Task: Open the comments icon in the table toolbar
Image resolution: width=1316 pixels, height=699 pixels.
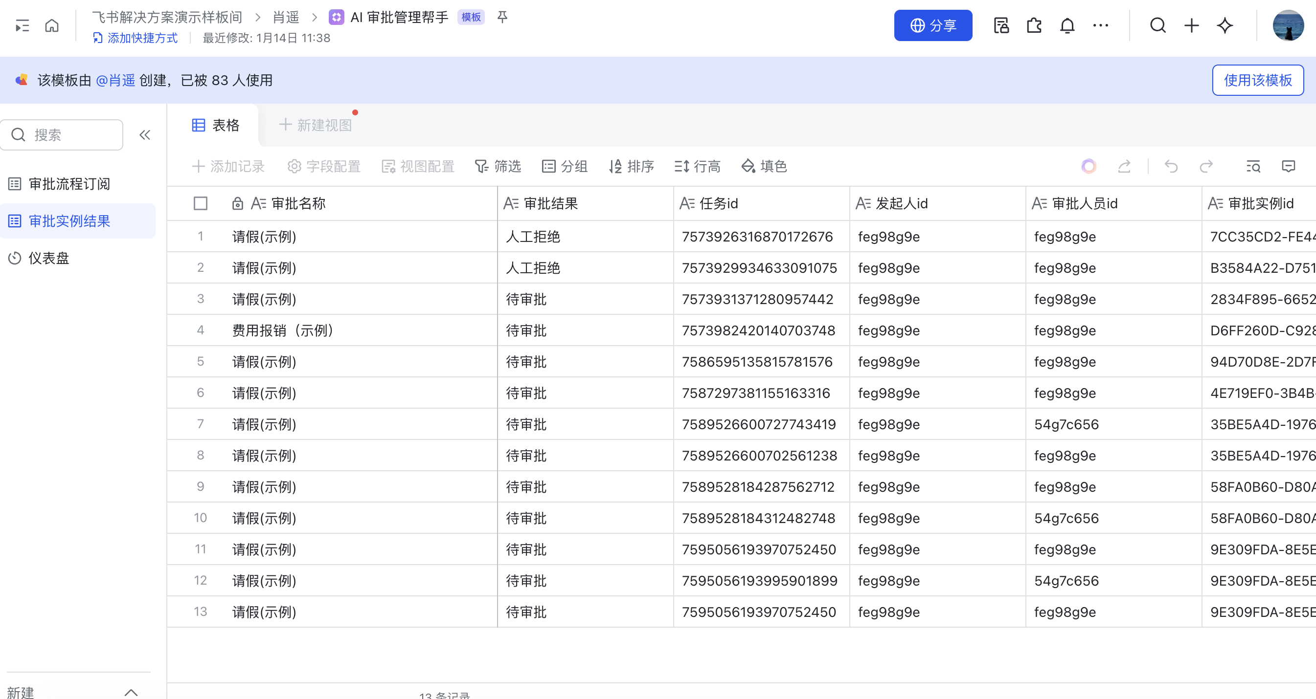Action: [1289, 167]
